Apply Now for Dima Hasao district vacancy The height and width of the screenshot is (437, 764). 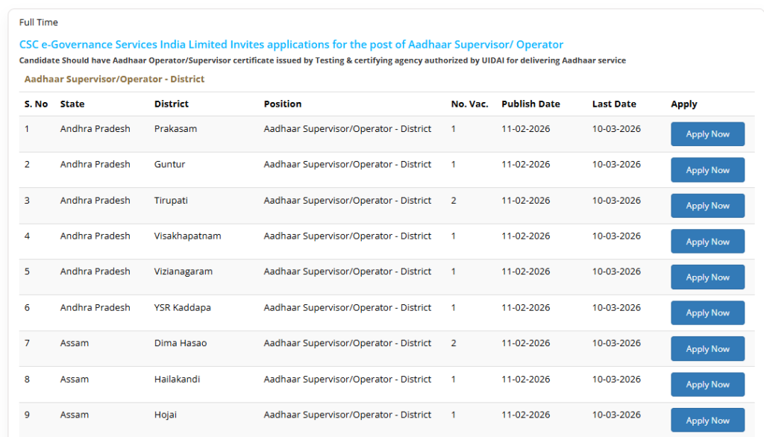(707, 348)
